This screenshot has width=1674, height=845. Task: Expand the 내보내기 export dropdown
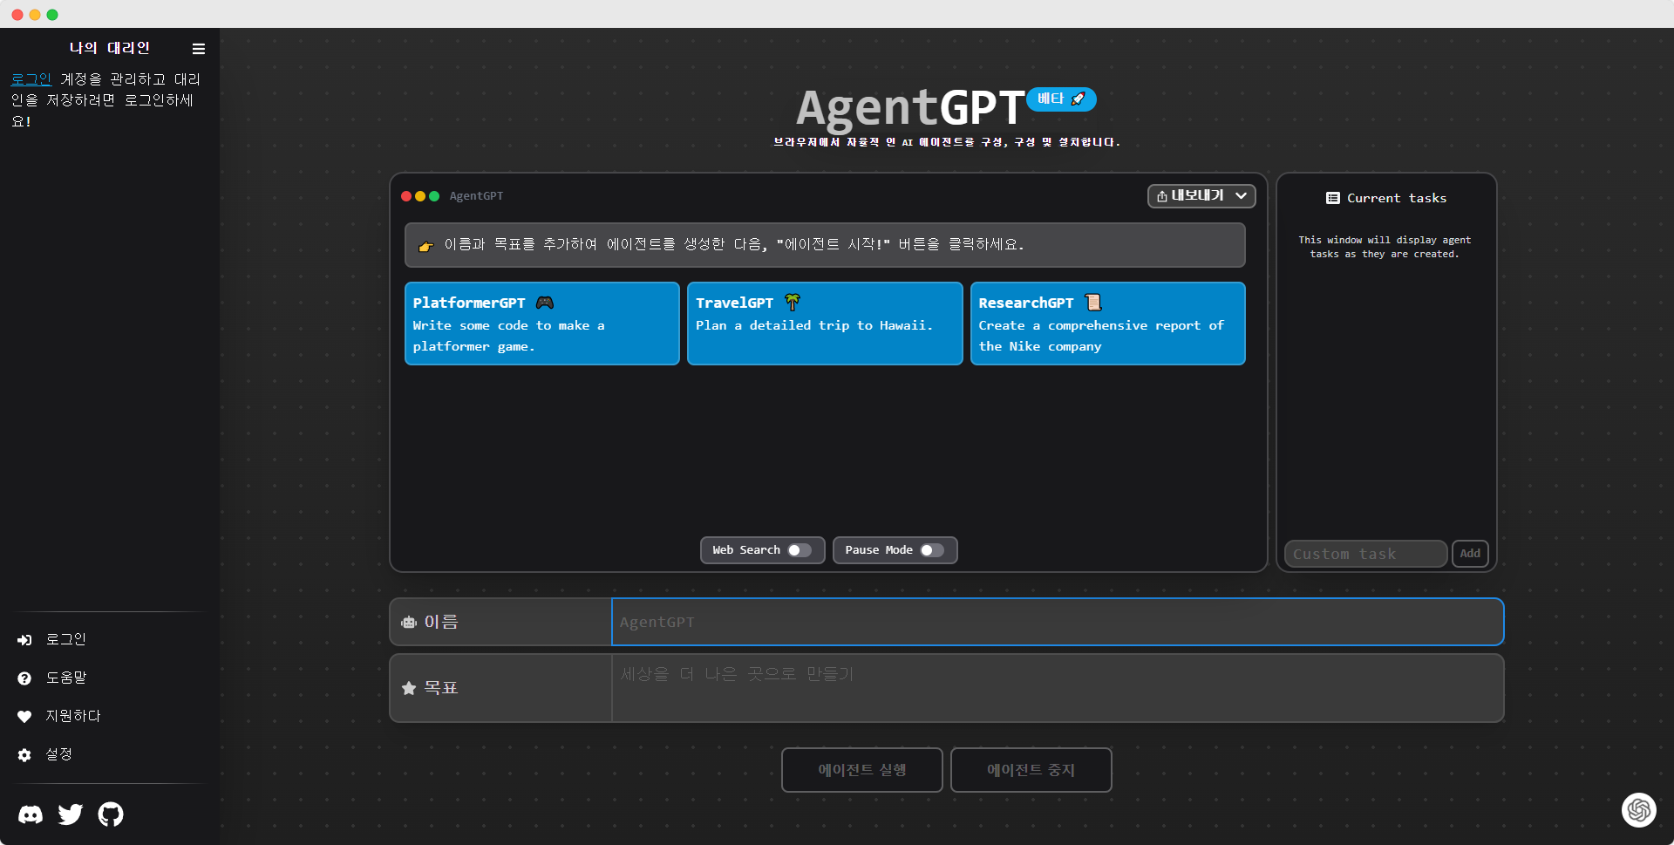(x=1201, y=196)
